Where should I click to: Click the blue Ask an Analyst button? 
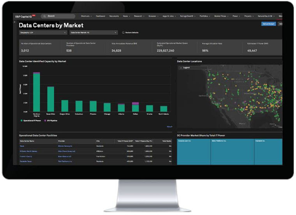tap(268, 24)
